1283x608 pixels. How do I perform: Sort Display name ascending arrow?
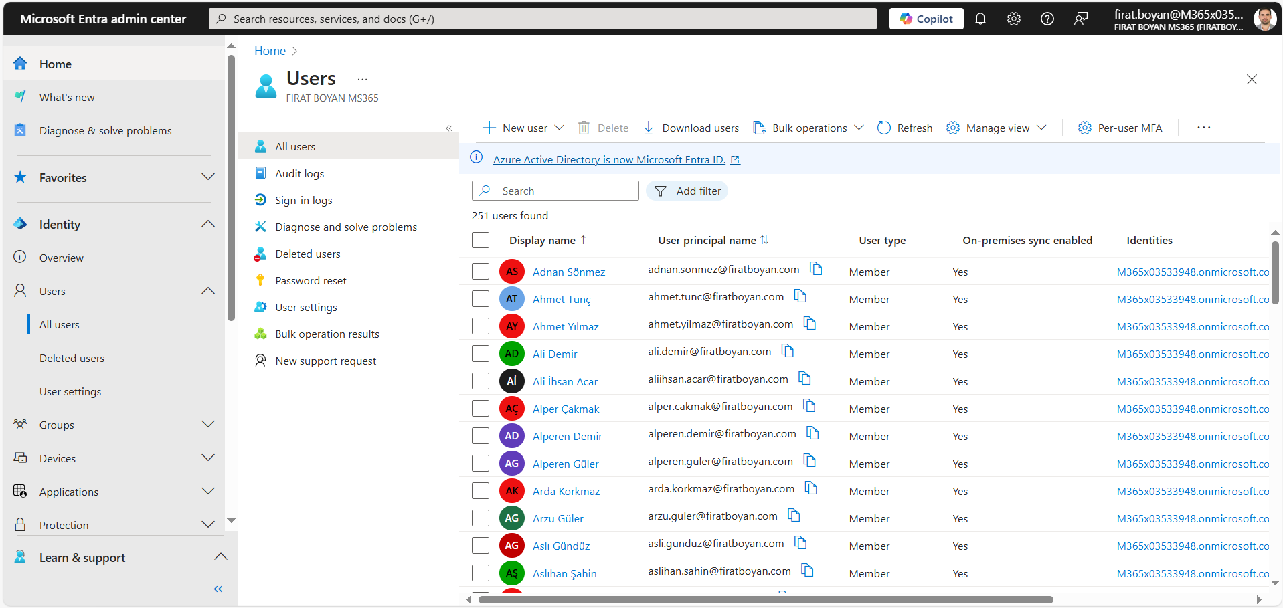click(583, 240)
